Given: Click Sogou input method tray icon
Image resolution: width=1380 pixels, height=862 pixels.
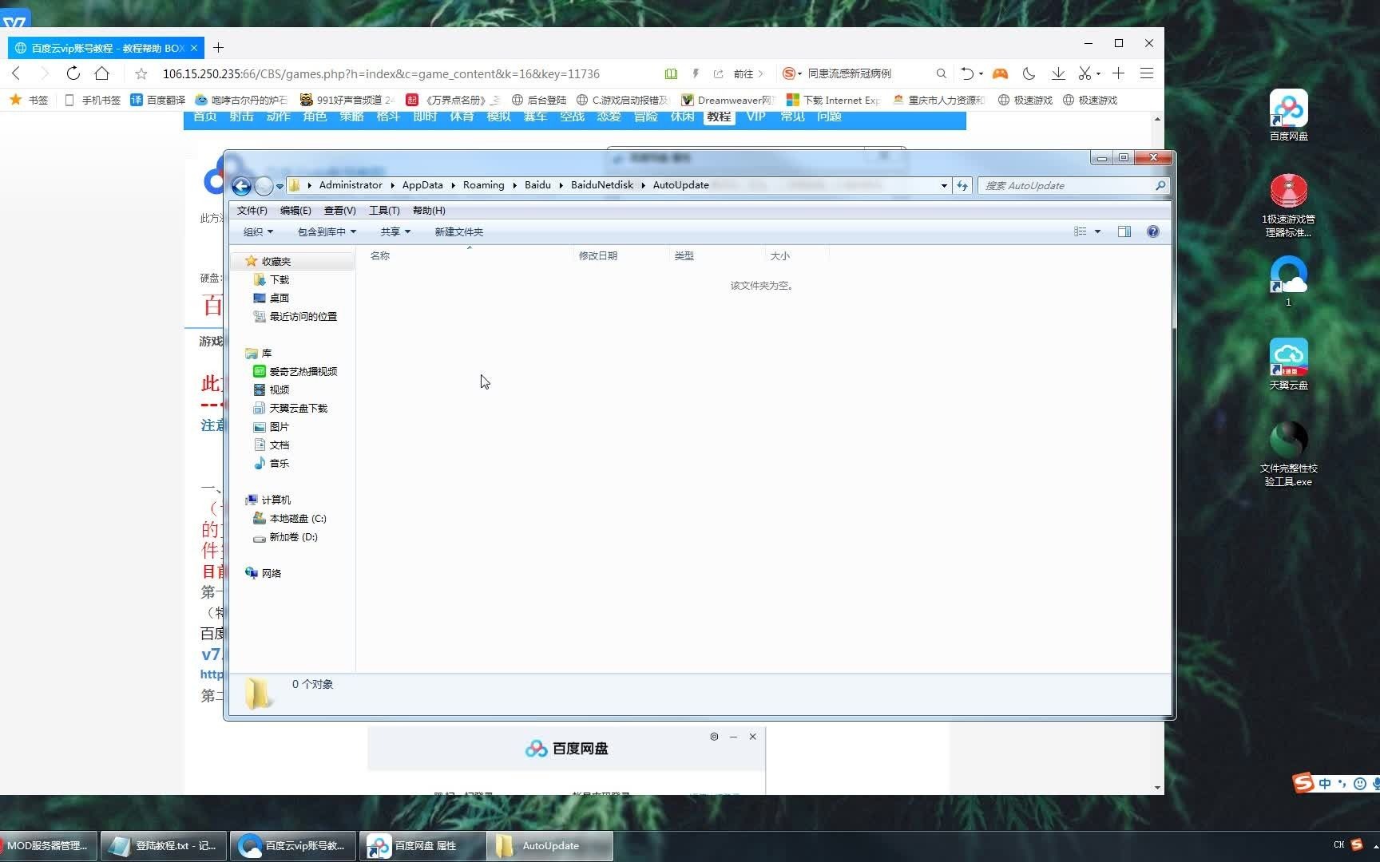Looking at the screenshot, I should coord(1357,844).
